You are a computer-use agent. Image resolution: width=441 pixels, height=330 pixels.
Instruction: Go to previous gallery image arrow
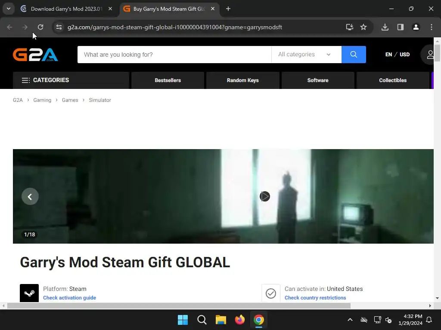[x=30, y=196]
